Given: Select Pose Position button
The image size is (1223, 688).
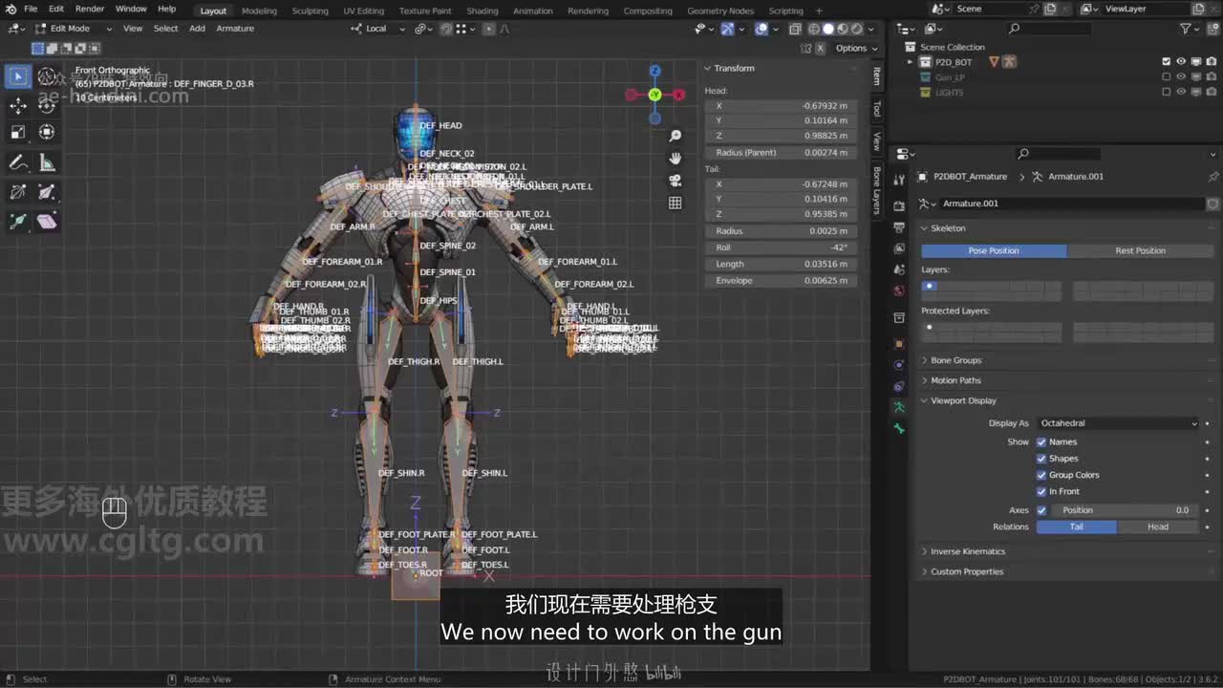Looking at the screenshot, I should pyautogui.click(x=994, y=250).
